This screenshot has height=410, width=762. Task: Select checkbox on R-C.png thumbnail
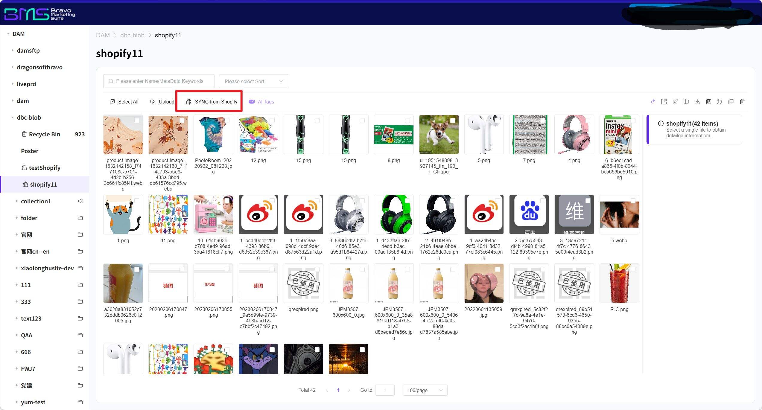pyautogui.click(x=633, y=269)
